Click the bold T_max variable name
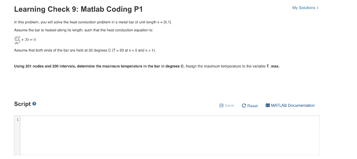 point(273,66)
